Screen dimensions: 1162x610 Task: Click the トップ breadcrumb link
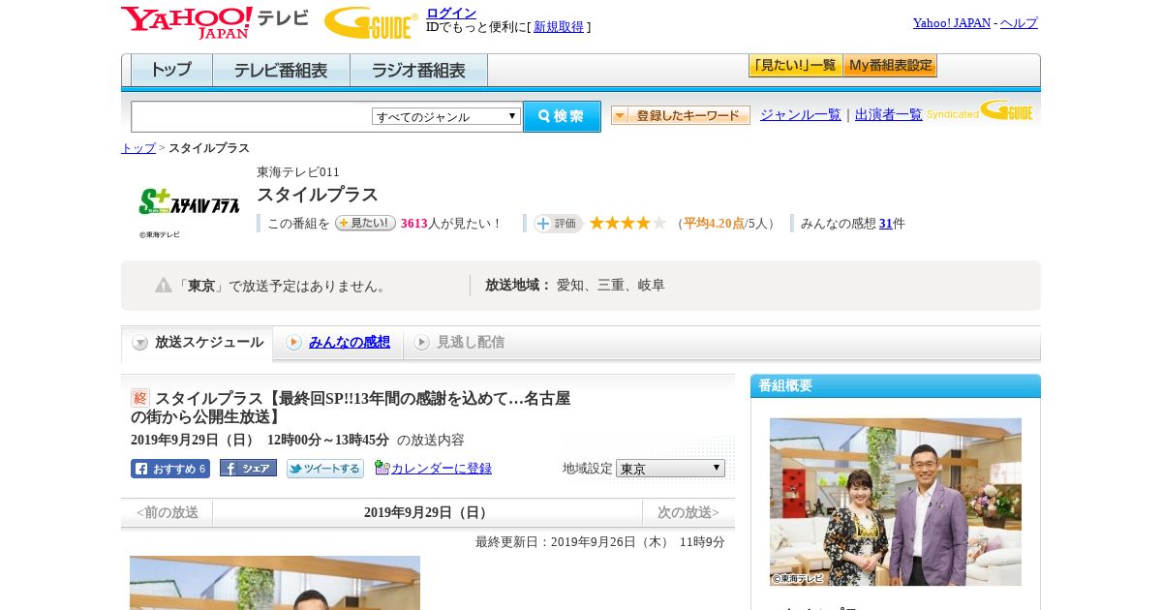(138, 148)
